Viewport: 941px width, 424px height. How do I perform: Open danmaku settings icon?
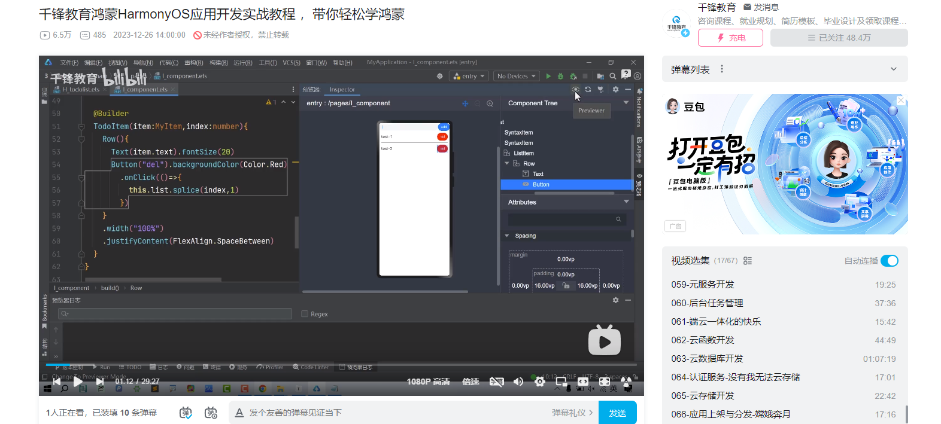coord(211,413)
